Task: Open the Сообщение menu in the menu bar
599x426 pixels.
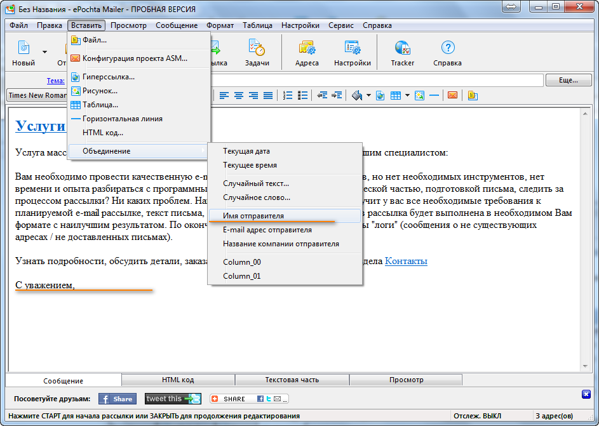Action: point(177,25)
